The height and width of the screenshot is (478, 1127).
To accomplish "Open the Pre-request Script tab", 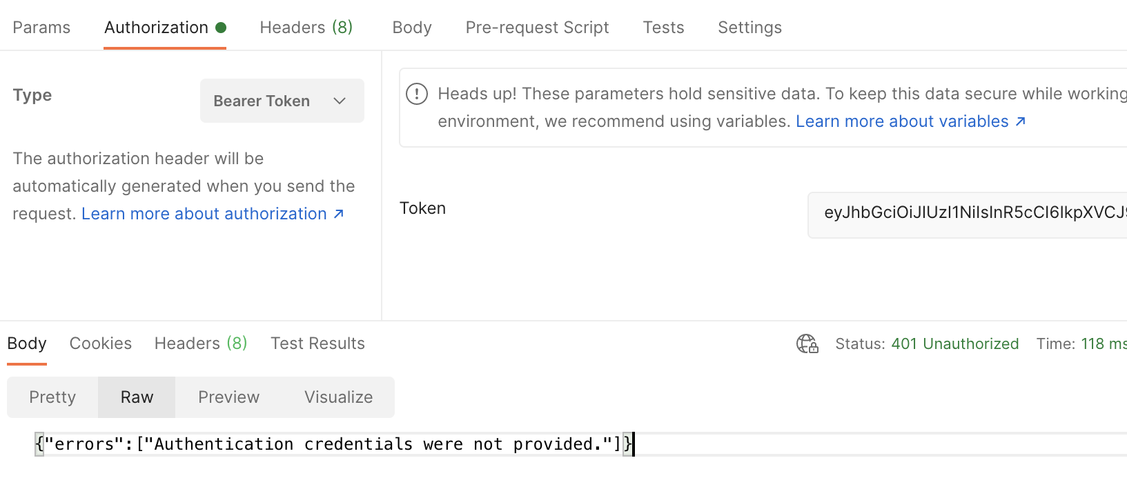I will tap(538, 28).
